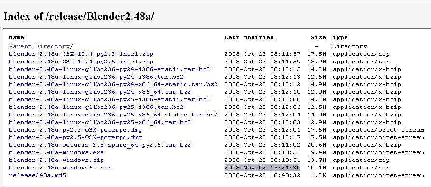Download blender-2.48a-py2.3-OSX-powerpc.dmg
The image size is (431, 187).
[x=75, y=130]
